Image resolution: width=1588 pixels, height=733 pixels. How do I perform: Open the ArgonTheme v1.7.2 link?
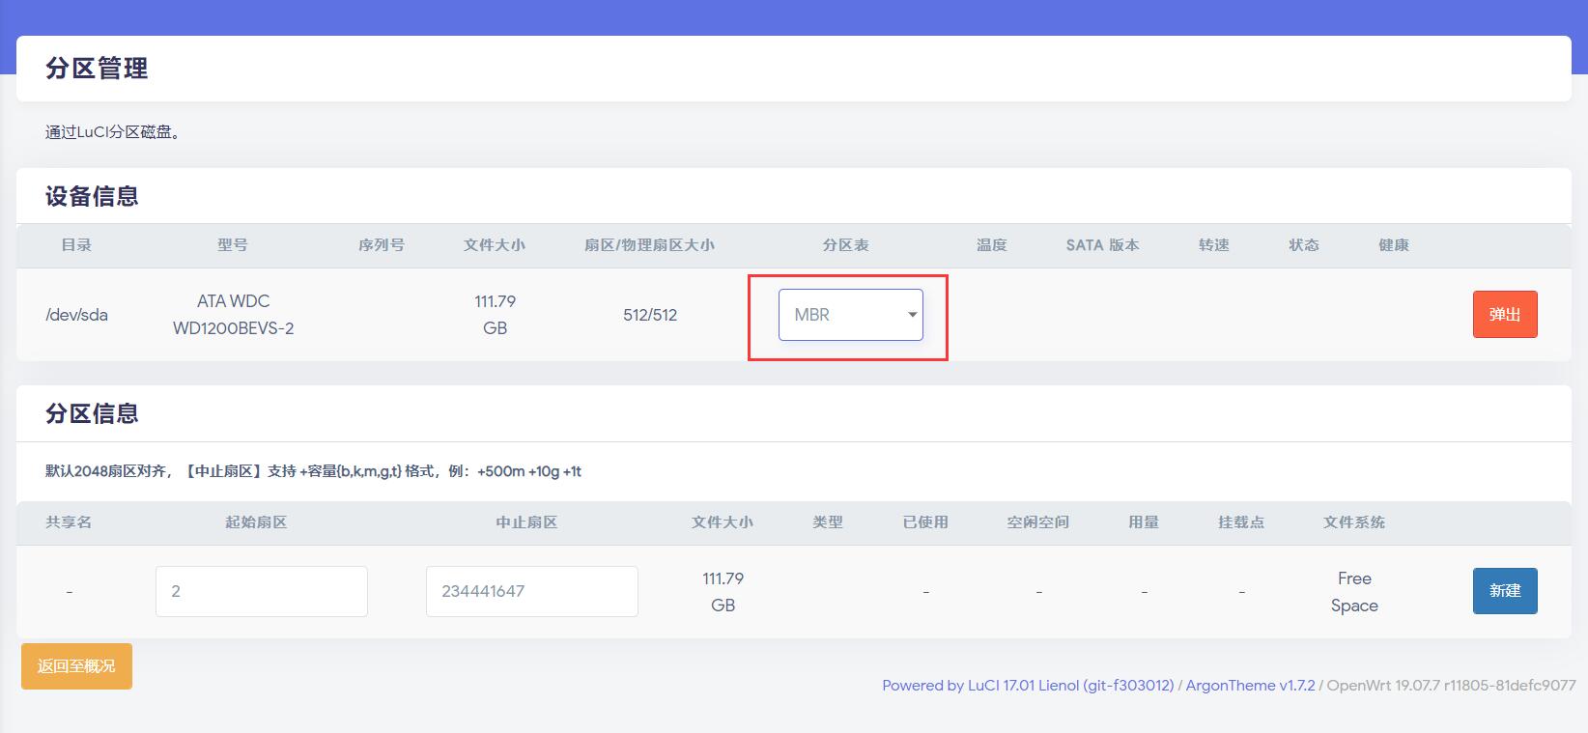pos(1250,686)
